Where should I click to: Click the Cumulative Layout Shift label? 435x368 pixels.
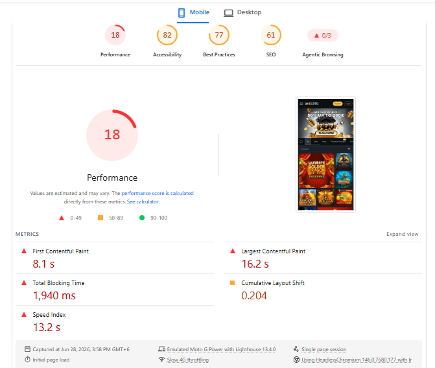pos(273,283)
